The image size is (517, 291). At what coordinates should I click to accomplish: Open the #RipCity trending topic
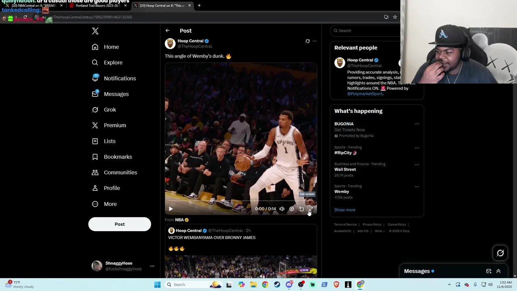(x=345, y=153)
